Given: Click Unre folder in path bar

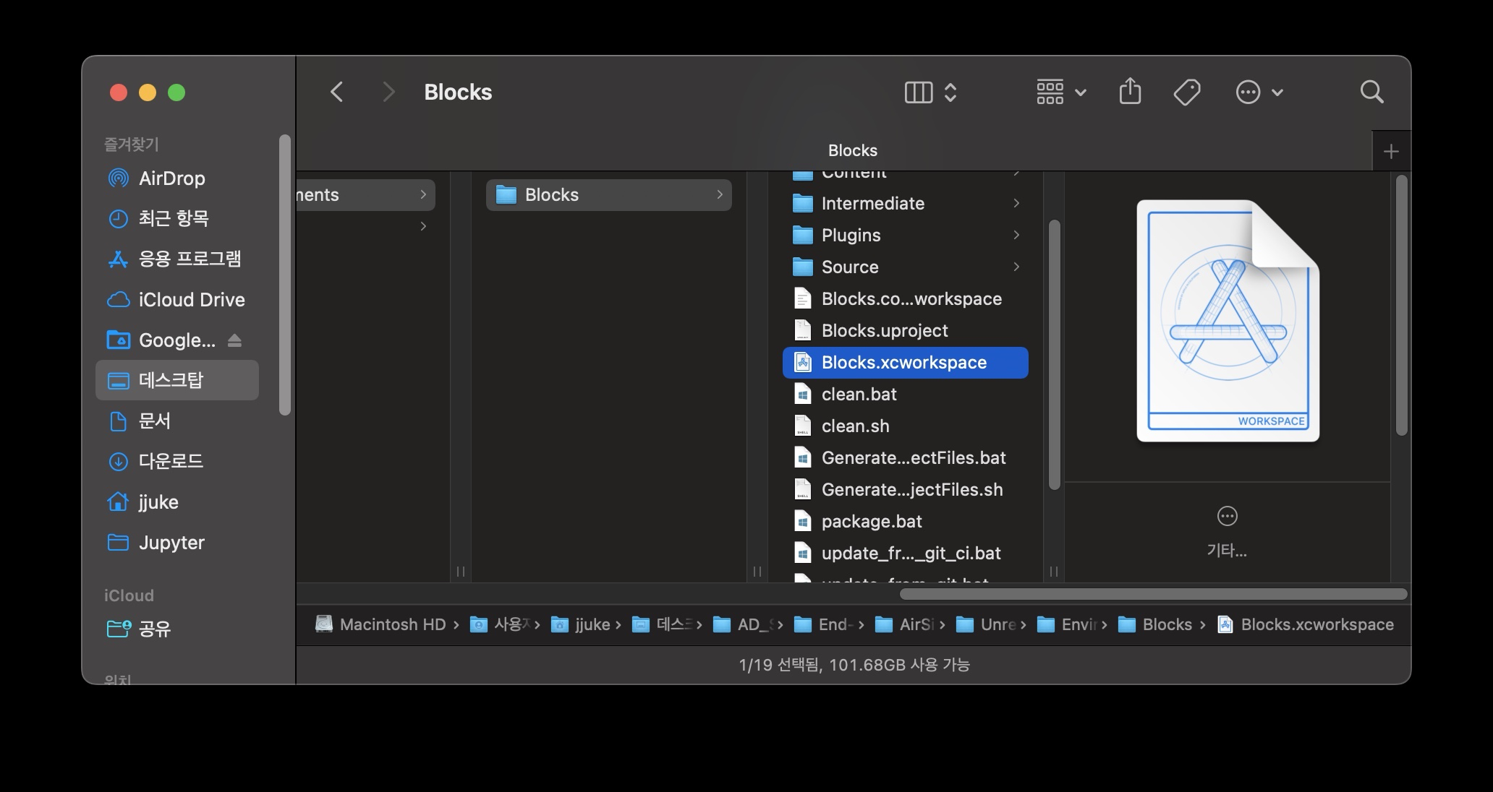Looking at the screenshot, I should [987, 624].
